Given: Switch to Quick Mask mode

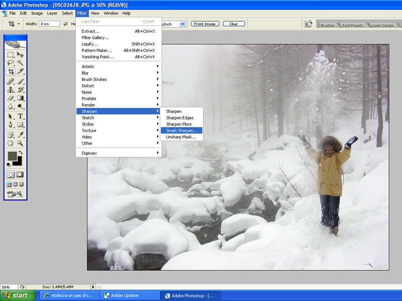Looking at the screenshot, I should click(x=20, y=174).
